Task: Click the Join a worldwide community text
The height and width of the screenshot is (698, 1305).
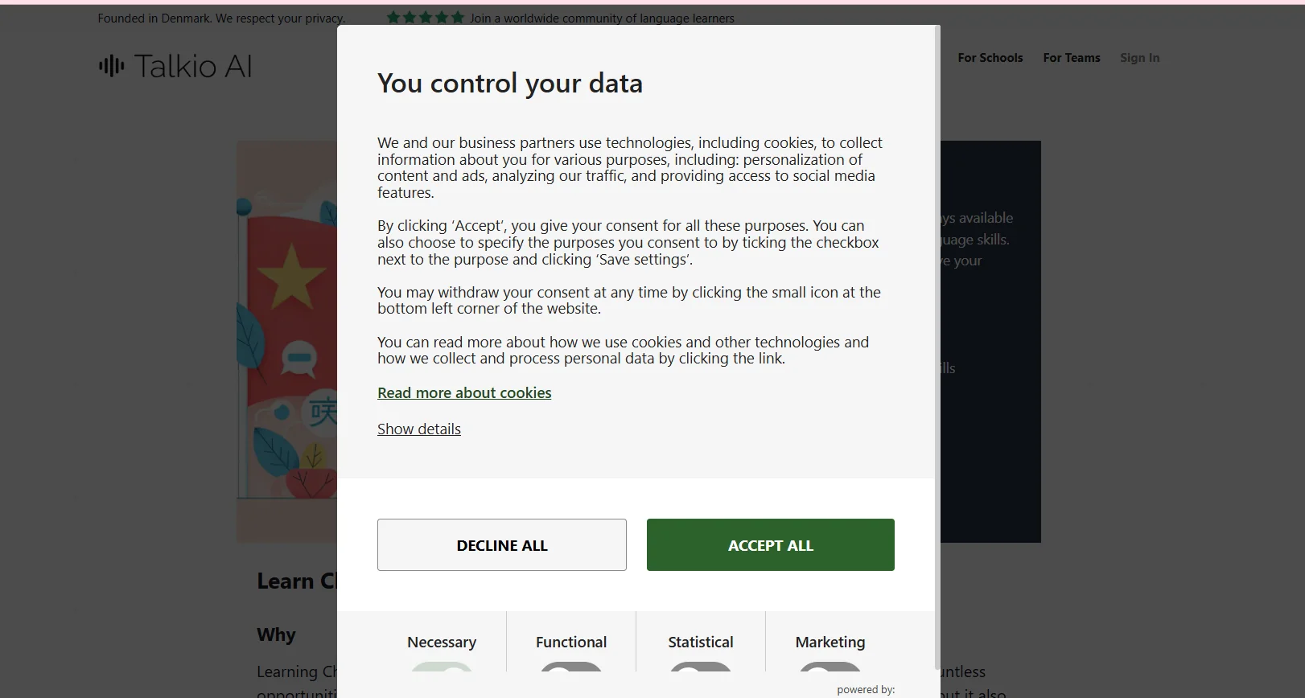Action: point(602,18)
